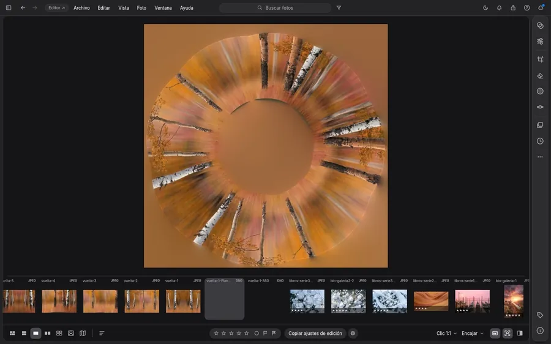Open the Encajar fit dropdown
Screen dimensions: 551x344
[472, 333]
